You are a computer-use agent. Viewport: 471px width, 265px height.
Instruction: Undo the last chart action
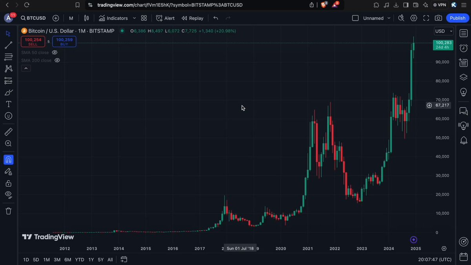coord(215,18)
